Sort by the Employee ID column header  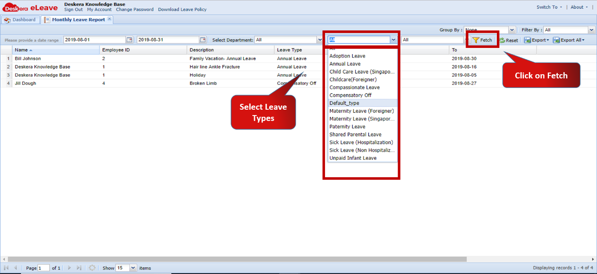pos(143,50)
